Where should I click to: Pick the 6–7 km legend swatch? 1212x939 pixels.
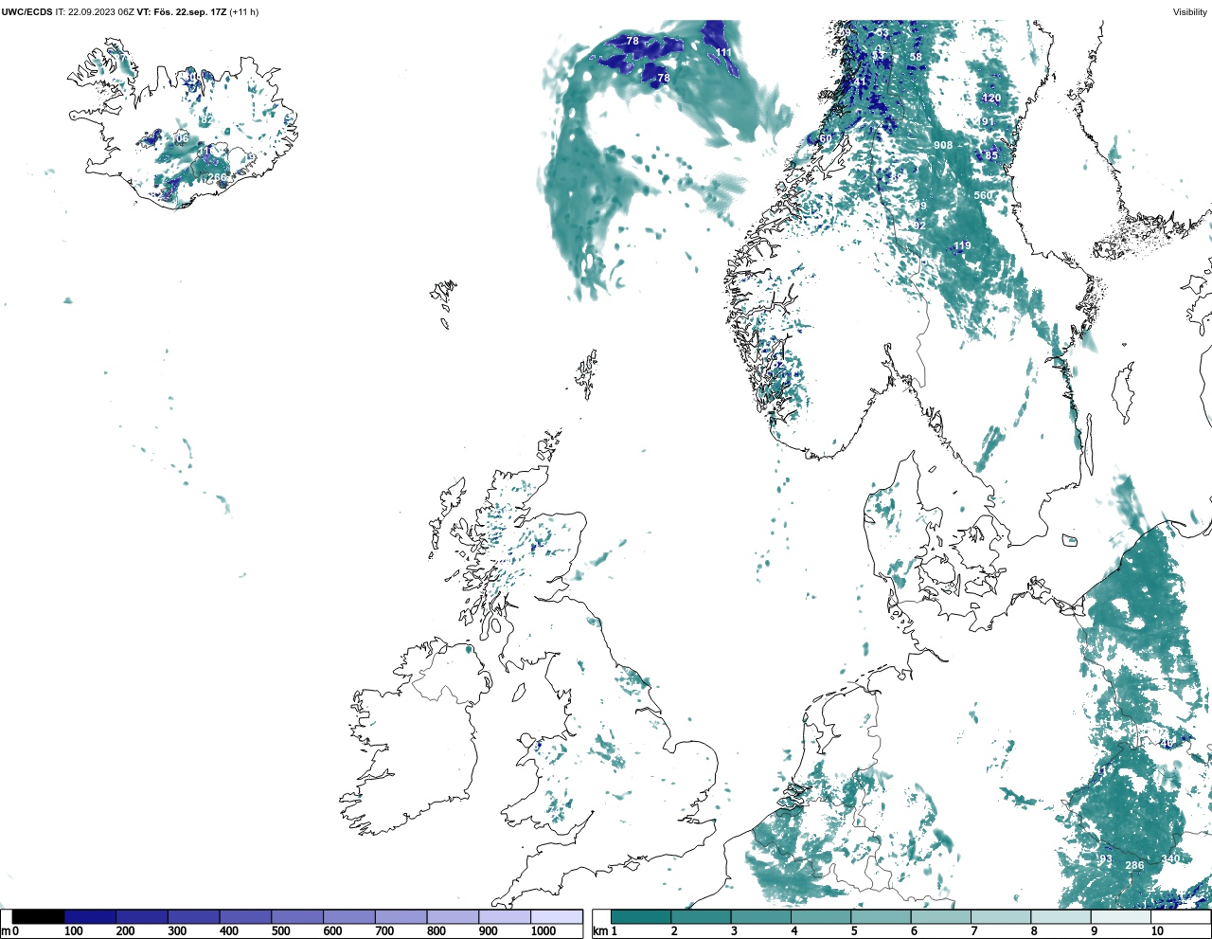[941, 916]
